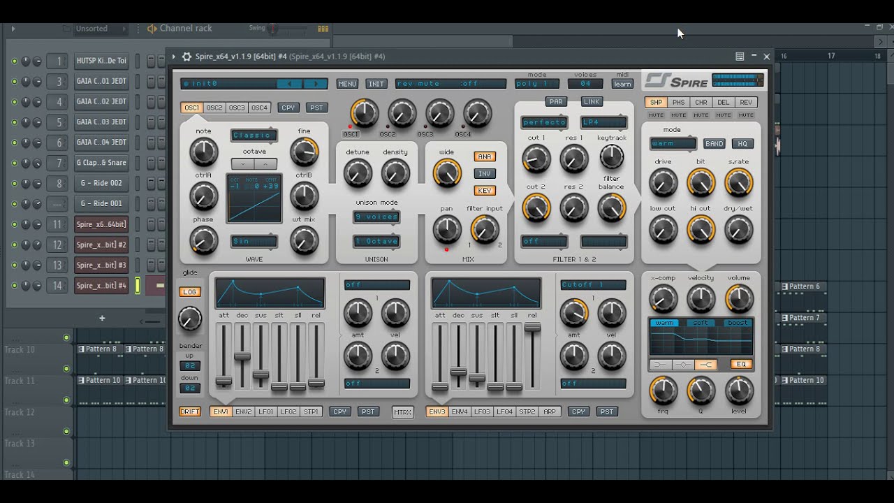Viewport: 894px width, 503px height.
Task: Adjust the ENV1 attack slider
Action: [x=223, y=381]
